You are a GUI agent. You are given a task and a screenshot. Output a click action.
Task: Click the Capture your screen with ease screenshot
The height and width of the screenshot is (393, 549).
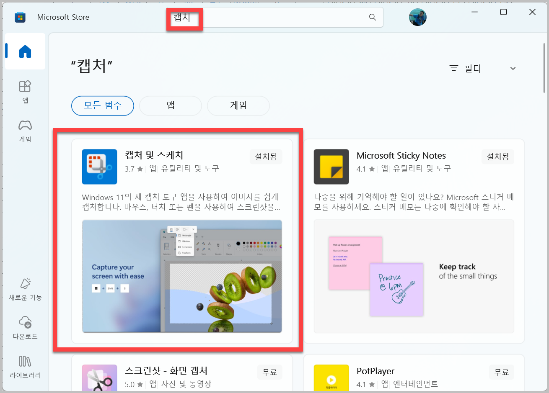182,276
